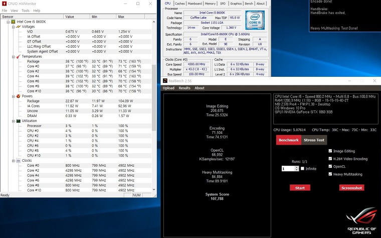Collapse the Intel Core i5 8600K tree node

8,22
